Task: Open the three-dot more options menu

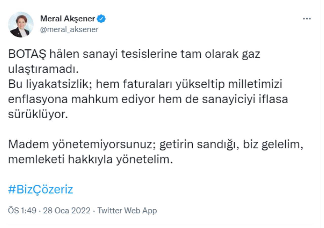Action: (307, 19)
